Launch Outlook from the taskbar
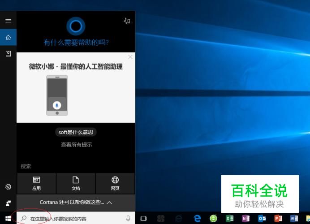The image size is (310, 224). 262,218
